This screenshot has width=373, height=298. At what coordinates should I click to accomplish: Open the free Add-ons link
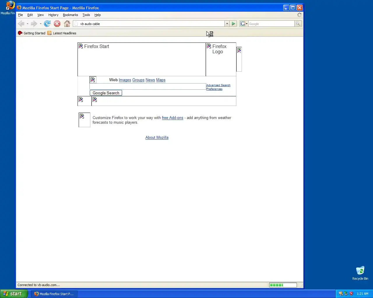tap(173, 118)
